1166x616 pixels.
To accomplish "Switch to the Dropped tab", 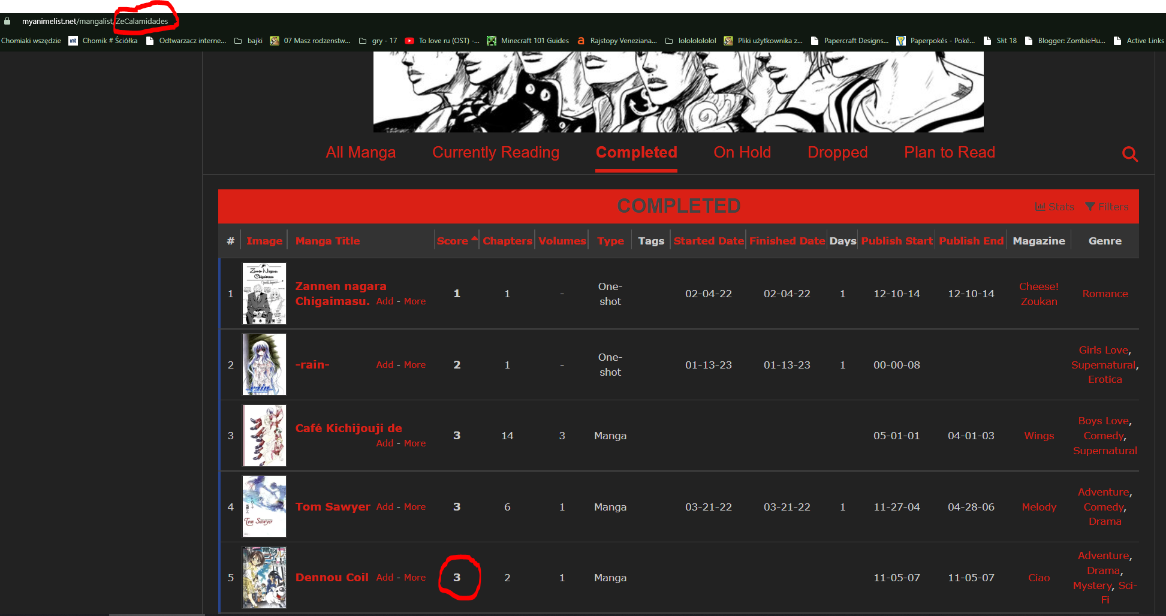I will tap(837, 152).
